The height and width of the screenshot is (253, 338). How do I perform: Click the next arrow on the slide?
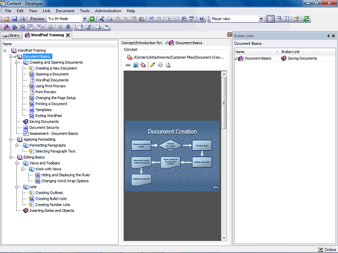215,188
